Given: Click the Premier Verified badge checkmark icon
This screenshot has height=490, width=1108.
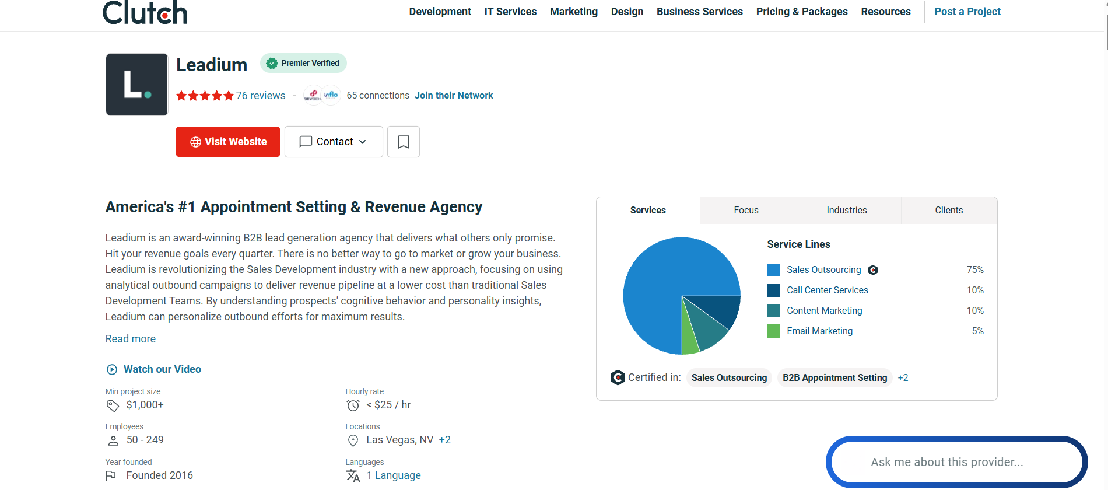Looking at the screenshot, I should point(272,63).
